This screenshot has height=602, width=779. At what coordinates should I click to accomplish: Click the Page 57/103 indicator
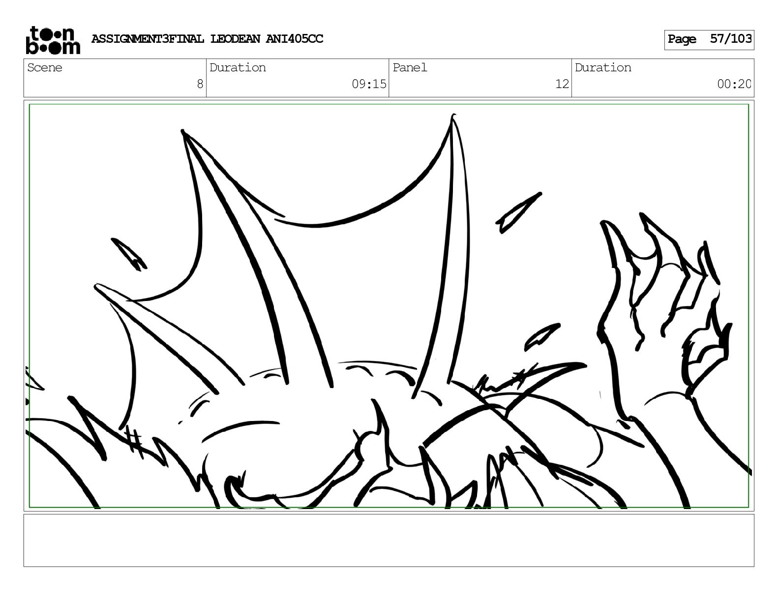tap(709, 39)
